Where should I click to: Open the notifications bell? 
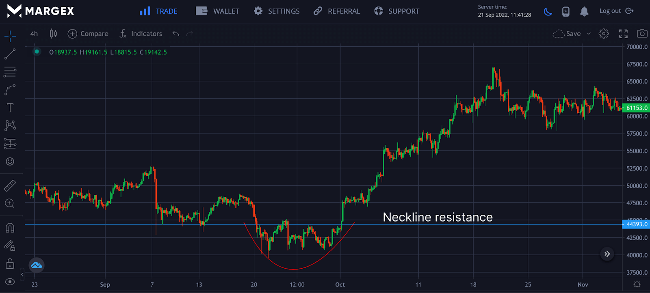click(x=584, y=11)
